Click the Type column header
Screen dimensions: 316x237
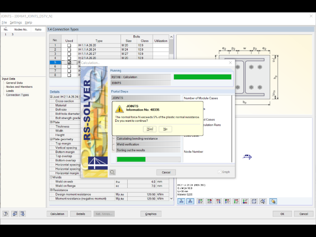(x=99, y=41)
